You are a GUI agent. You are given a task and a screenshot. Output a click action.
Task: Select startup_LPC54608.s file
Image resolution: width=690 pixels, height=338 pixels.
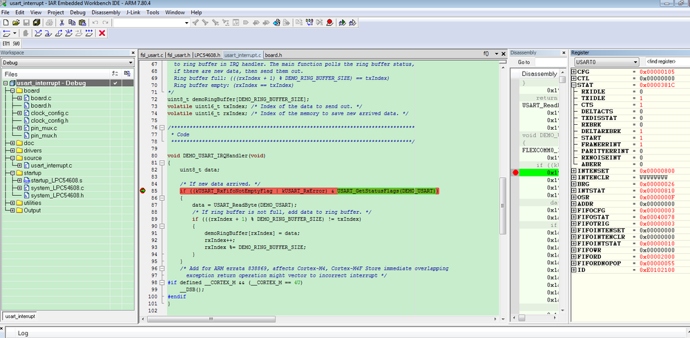coord(57,180)
